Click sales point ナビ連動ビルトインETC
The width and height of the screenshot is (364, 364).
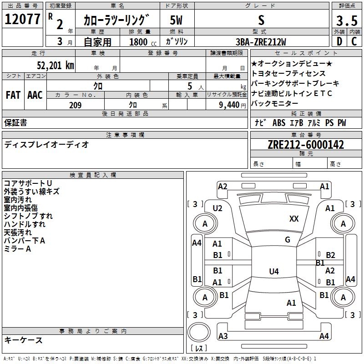tap(292, 93)
